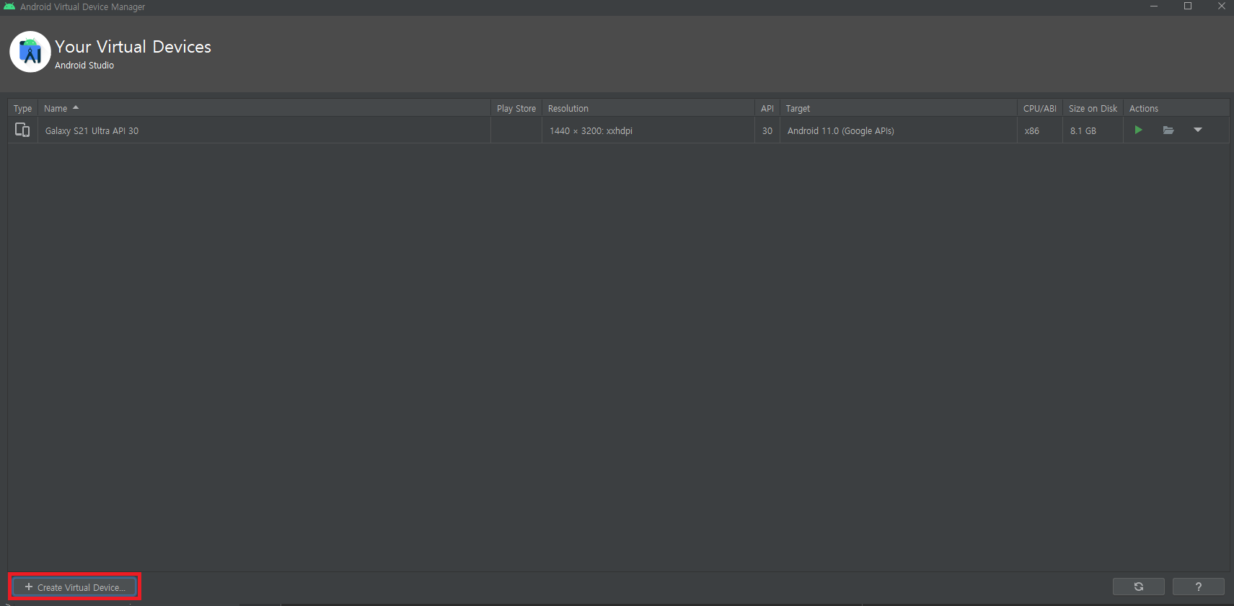Click the API value 30 cell

(x=767, y=130)
